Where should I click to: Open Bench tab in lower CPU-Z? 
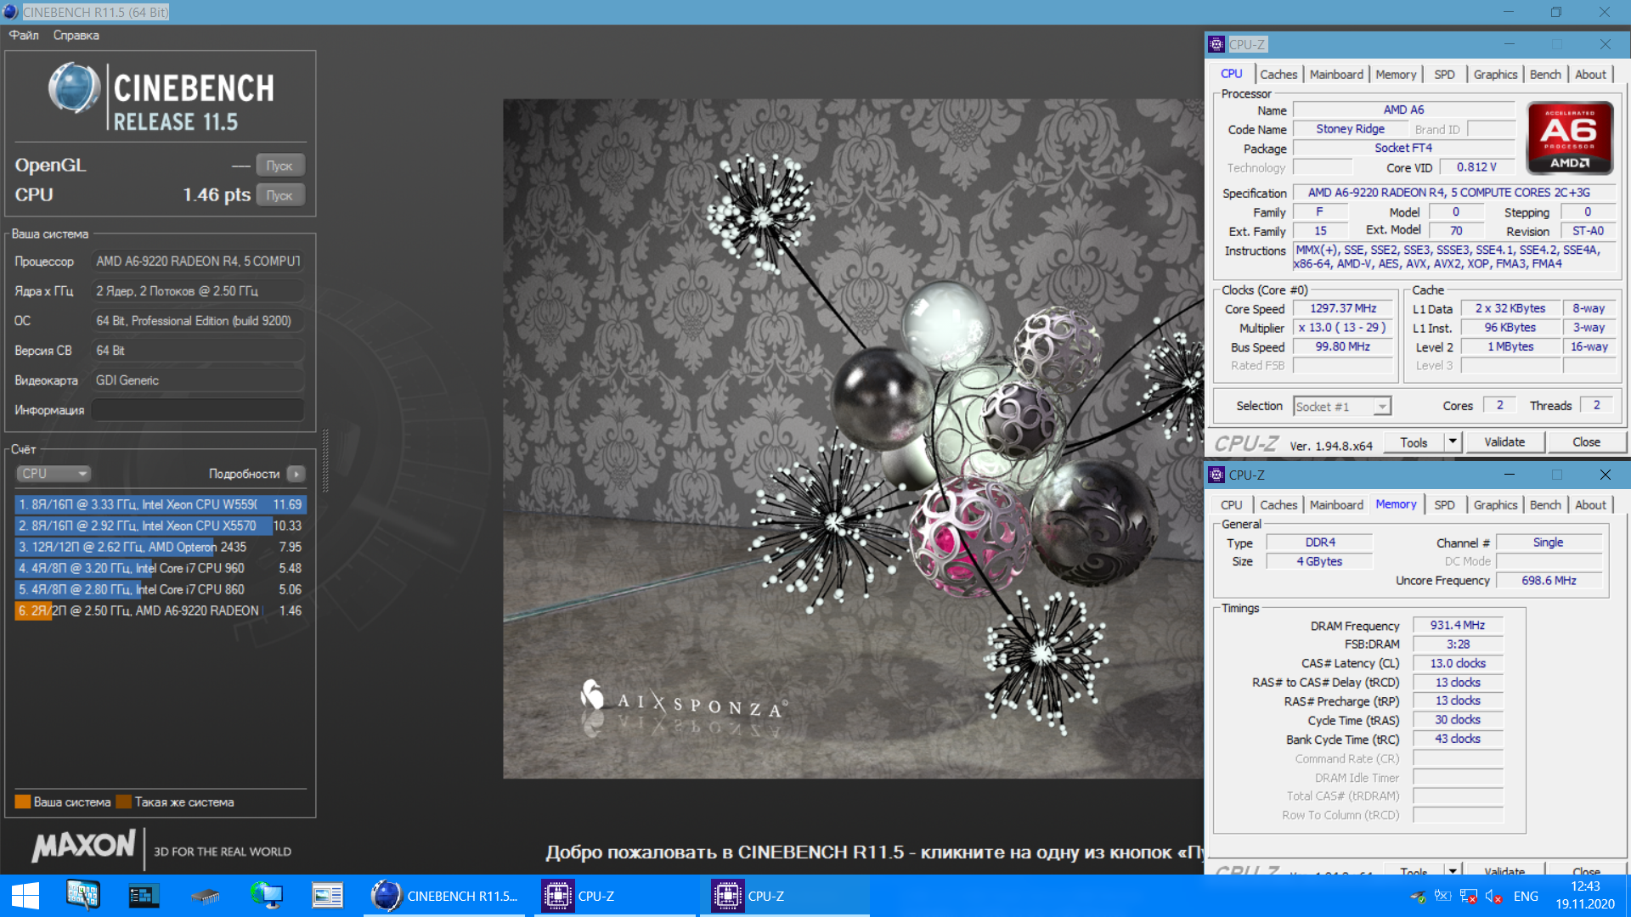pos(1545,505)
